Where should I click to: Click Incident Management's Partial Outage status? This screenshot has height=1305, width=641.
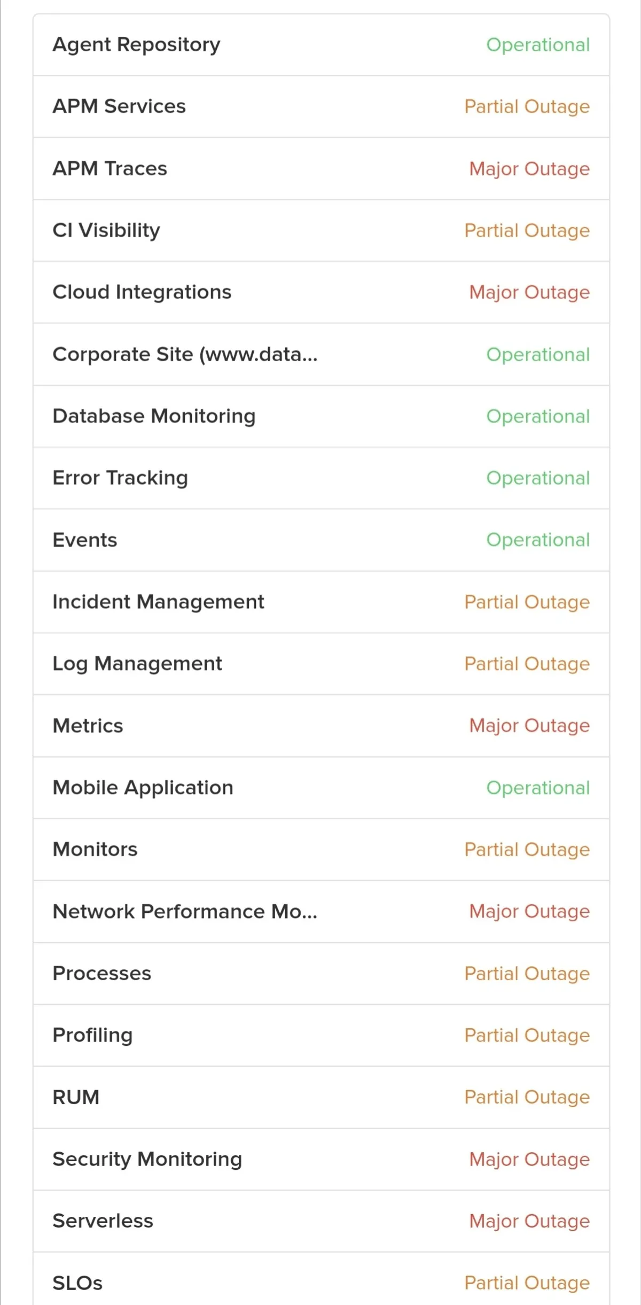527,602
